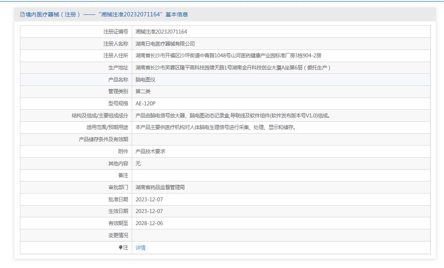Click the 管理类别 label

pos(118,91)
